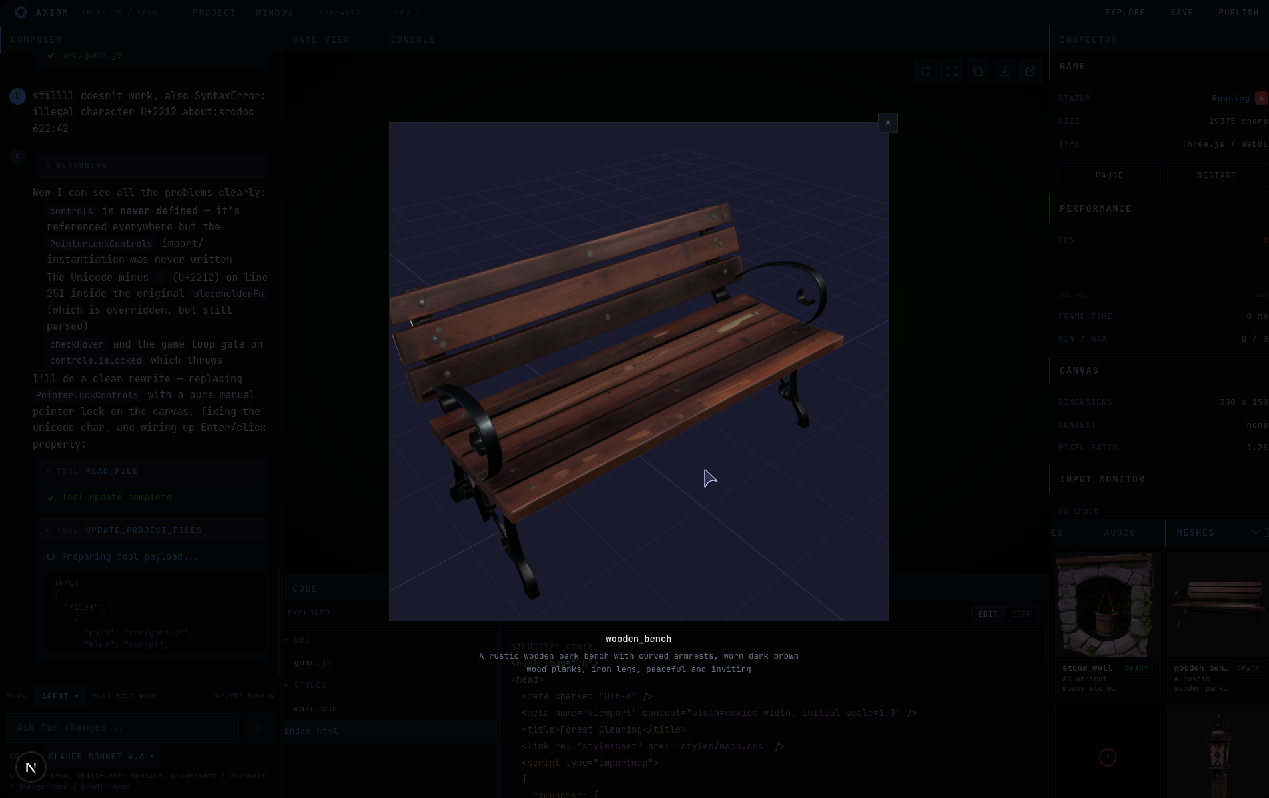Close the wooden_bench preview modal
The height and width of the screenshot is (798, 1269).
[887, 123]
